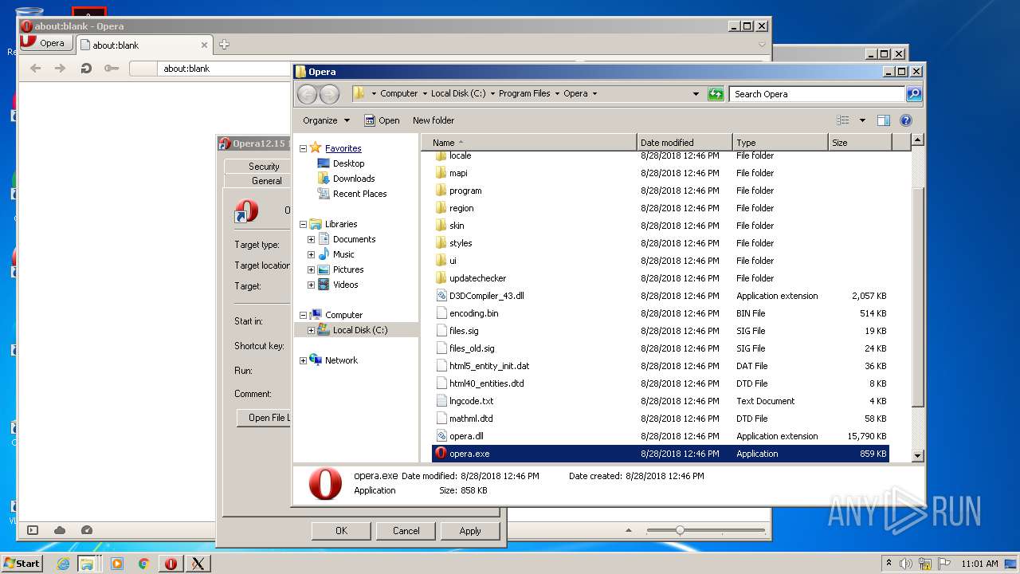
Task: Select the opera.exe application icon in list
Action: (x=441, y=454)
